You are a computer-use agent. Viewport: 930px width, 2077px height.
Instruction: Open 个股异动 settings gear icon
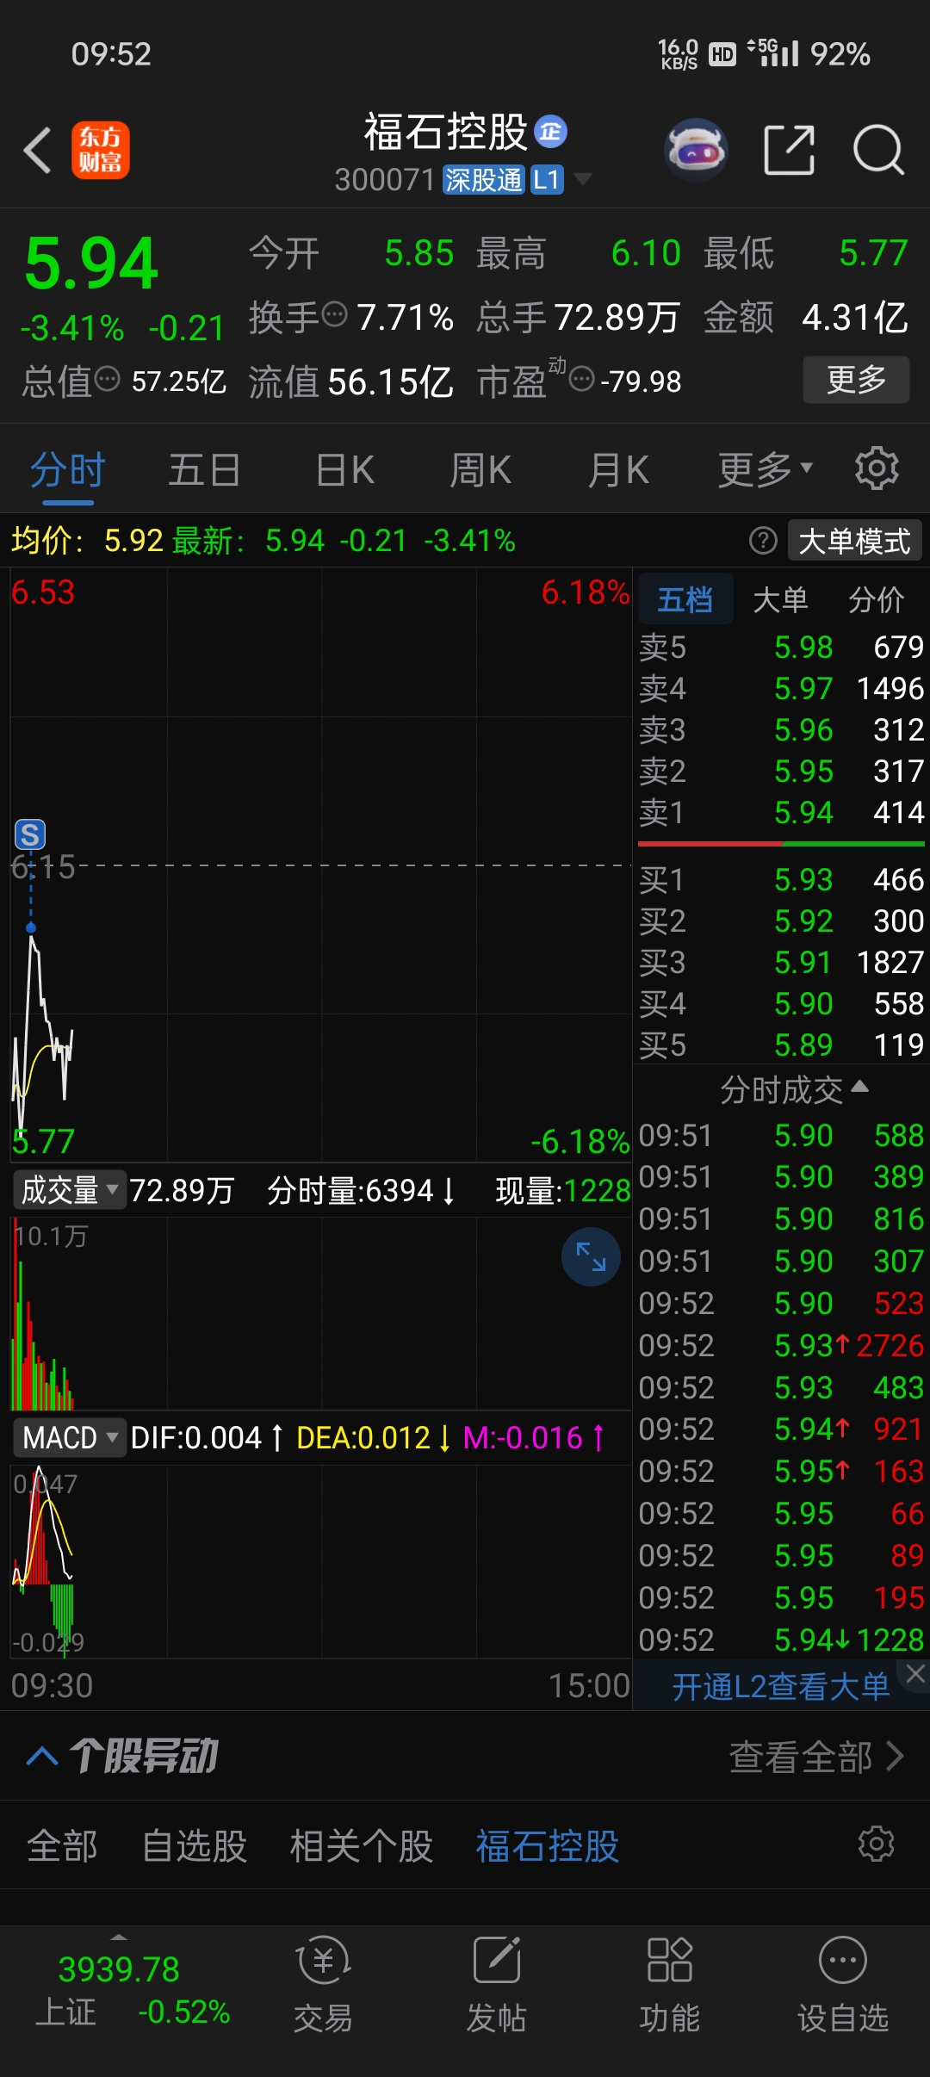(877, 1844)
